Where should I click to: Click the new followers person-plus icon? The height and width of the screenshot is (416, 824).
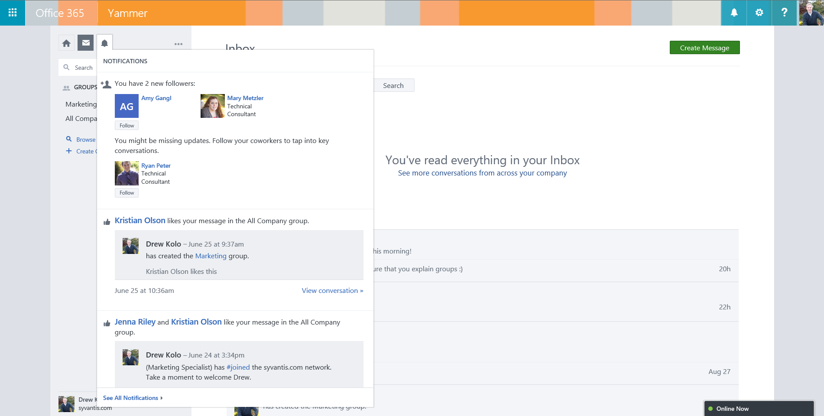pyautogui.click(x=106, y=84)
